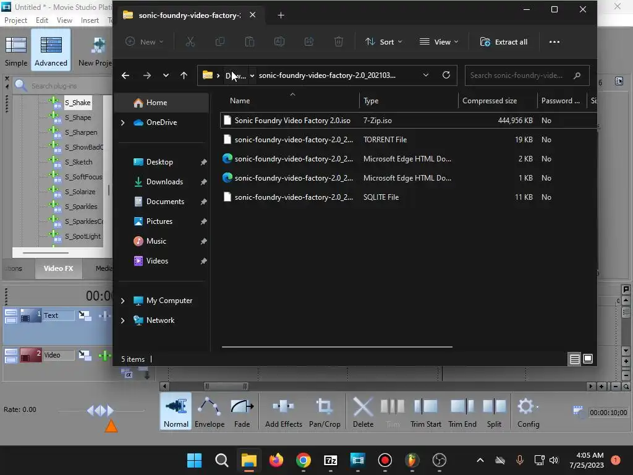
Task: Click Extract all button
Action: coord(503,41)
